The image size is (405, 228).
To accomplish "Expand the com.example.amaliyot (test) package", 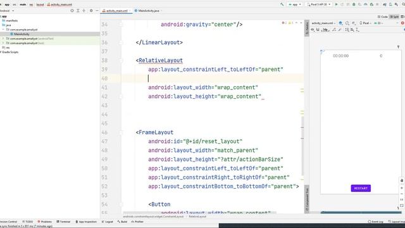I will click(3, 43).
